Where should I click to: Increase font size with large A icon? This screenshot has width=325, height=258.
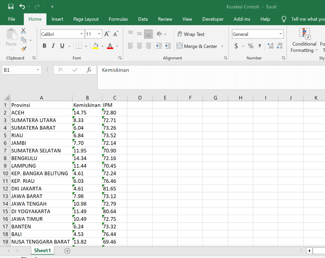(x=107, y=34)
